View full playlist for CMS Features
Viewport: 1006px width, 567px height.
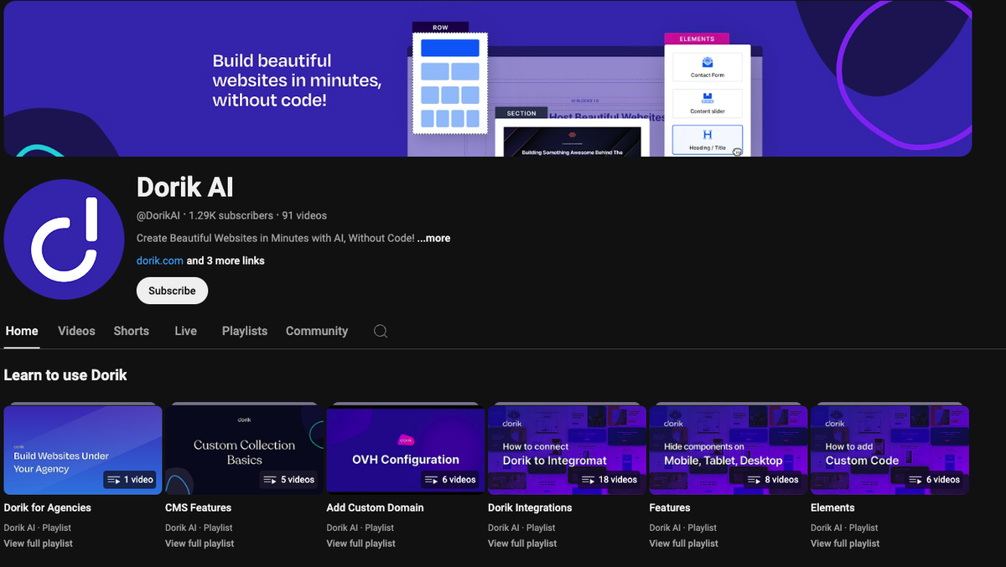point(200,544)
